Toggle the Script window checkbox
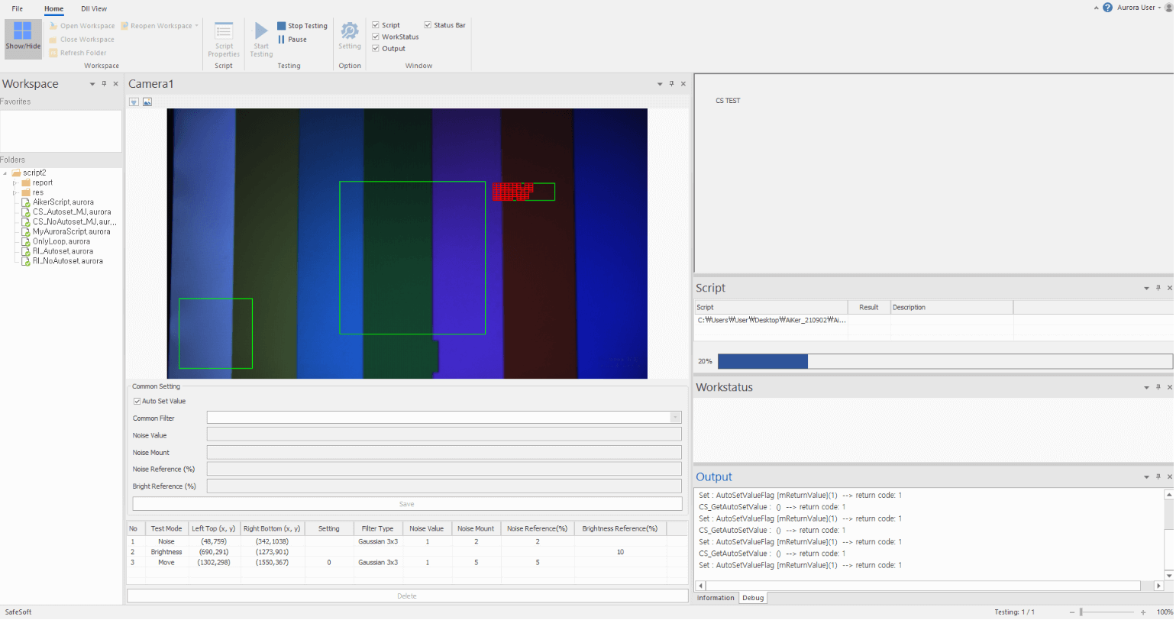Image resolution: width=1176 pixels, height=620 pixels. coord(376,25)
